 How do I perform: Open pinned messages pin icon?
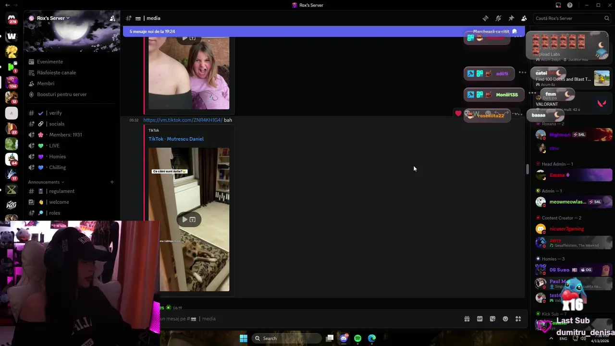[511, 18]
